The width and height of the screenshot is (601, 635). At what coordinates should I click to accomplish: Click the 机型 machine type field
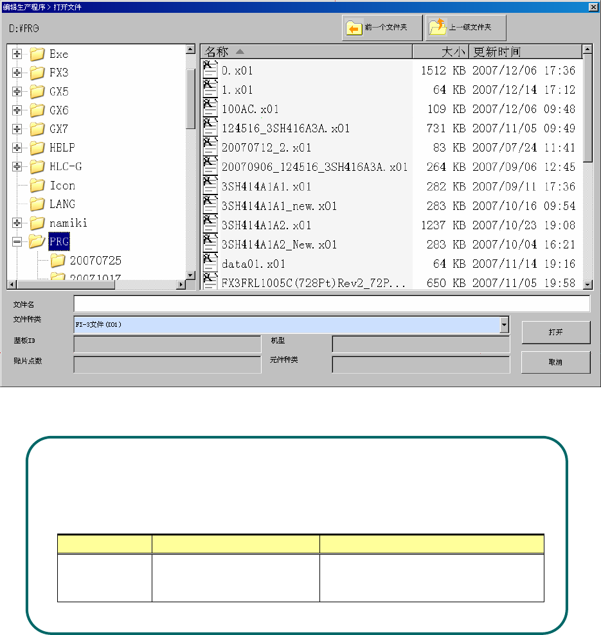pos(420,344)
